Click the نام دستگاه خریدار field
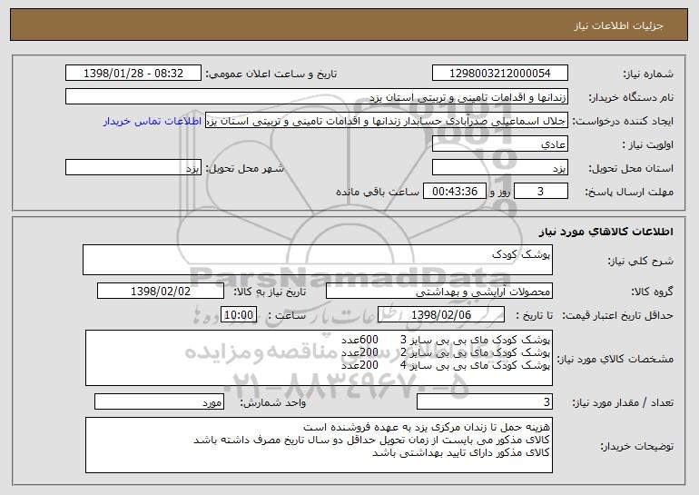699x495 pixels. point(317,97)
